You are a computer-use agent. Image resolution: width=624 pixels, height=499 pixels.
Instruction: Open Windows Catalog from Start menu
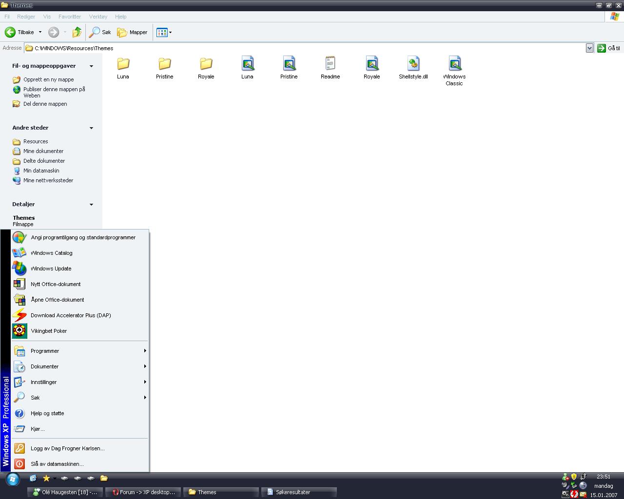(80, 253)
